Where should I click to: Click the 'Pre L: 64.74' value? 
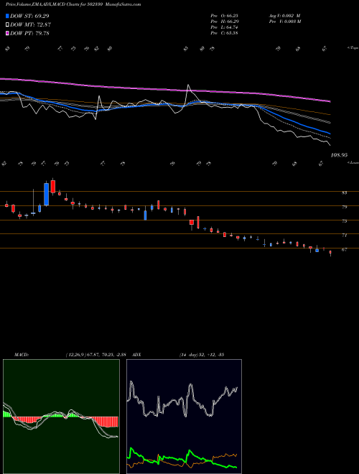(224, 27)
